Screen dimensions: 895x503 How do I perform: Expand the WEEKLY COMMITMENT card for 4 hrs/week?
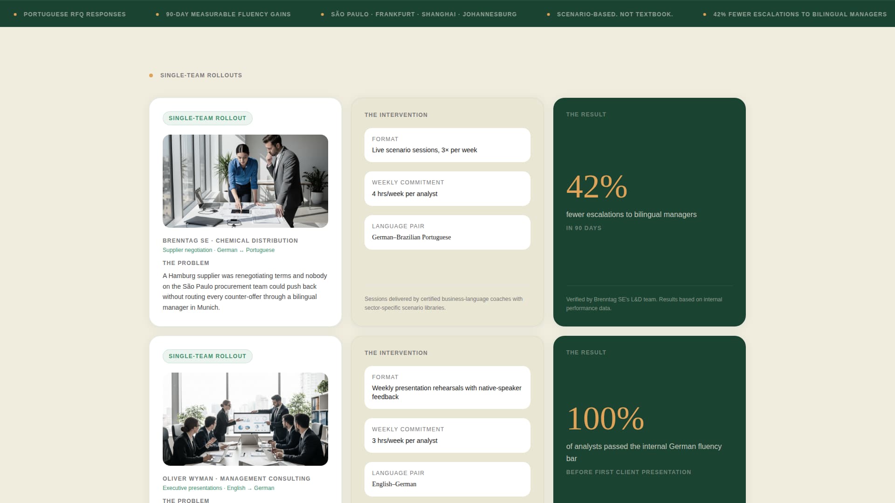tap(447, 189)
